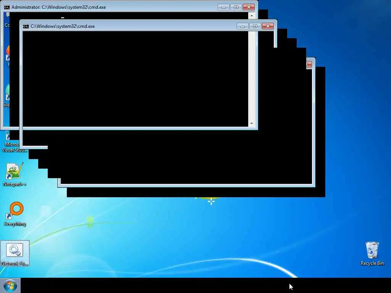
Task: Click the Recycle Bin label text
Action: [x=372, y=263]
